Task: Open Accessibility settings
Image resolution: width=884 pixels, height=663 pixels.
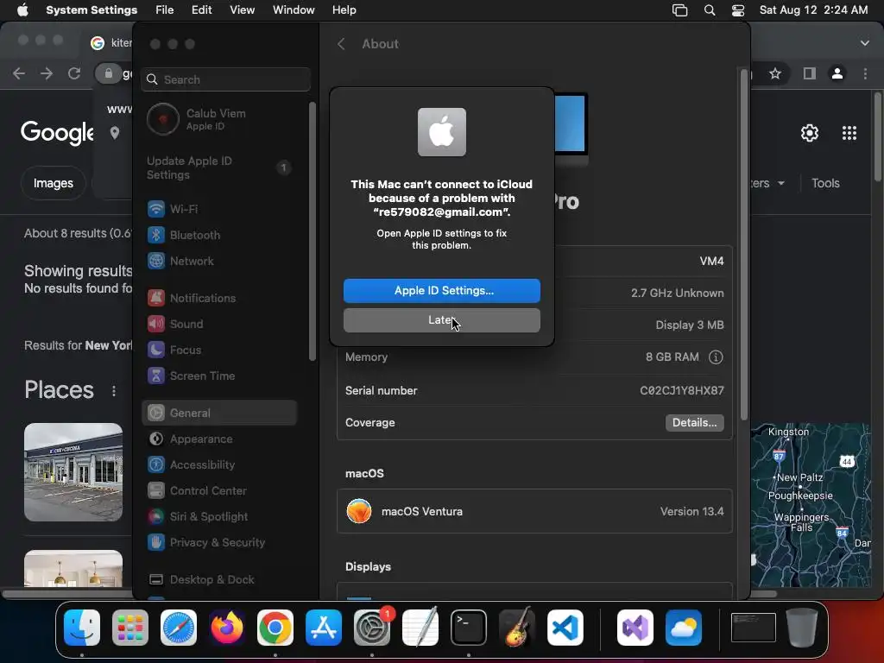Action: click(220, 465)
